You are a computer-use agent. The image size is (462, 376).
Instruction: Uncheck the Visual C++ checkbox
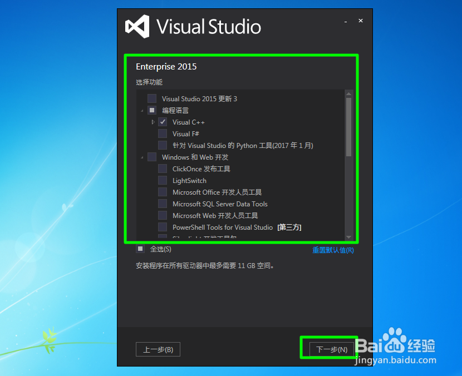tap(163, 122)
